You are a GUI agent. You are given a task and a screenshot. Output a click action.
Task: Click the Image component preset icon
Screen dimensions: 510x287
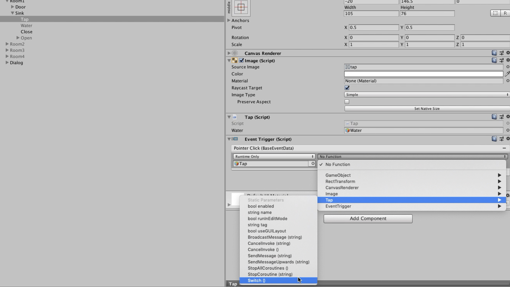501,61
